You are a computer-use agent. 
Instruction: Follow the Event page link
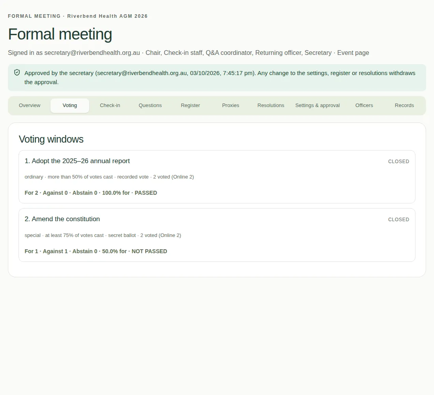pos(353,53)
